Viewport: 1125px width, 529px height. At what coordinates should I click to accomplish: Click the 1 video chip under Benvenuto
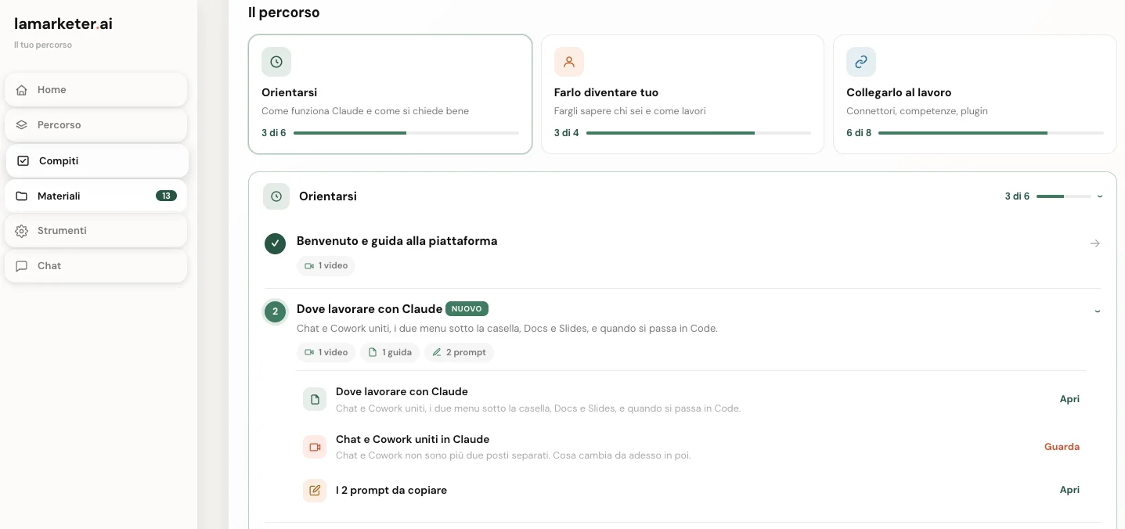pos(326,266)
